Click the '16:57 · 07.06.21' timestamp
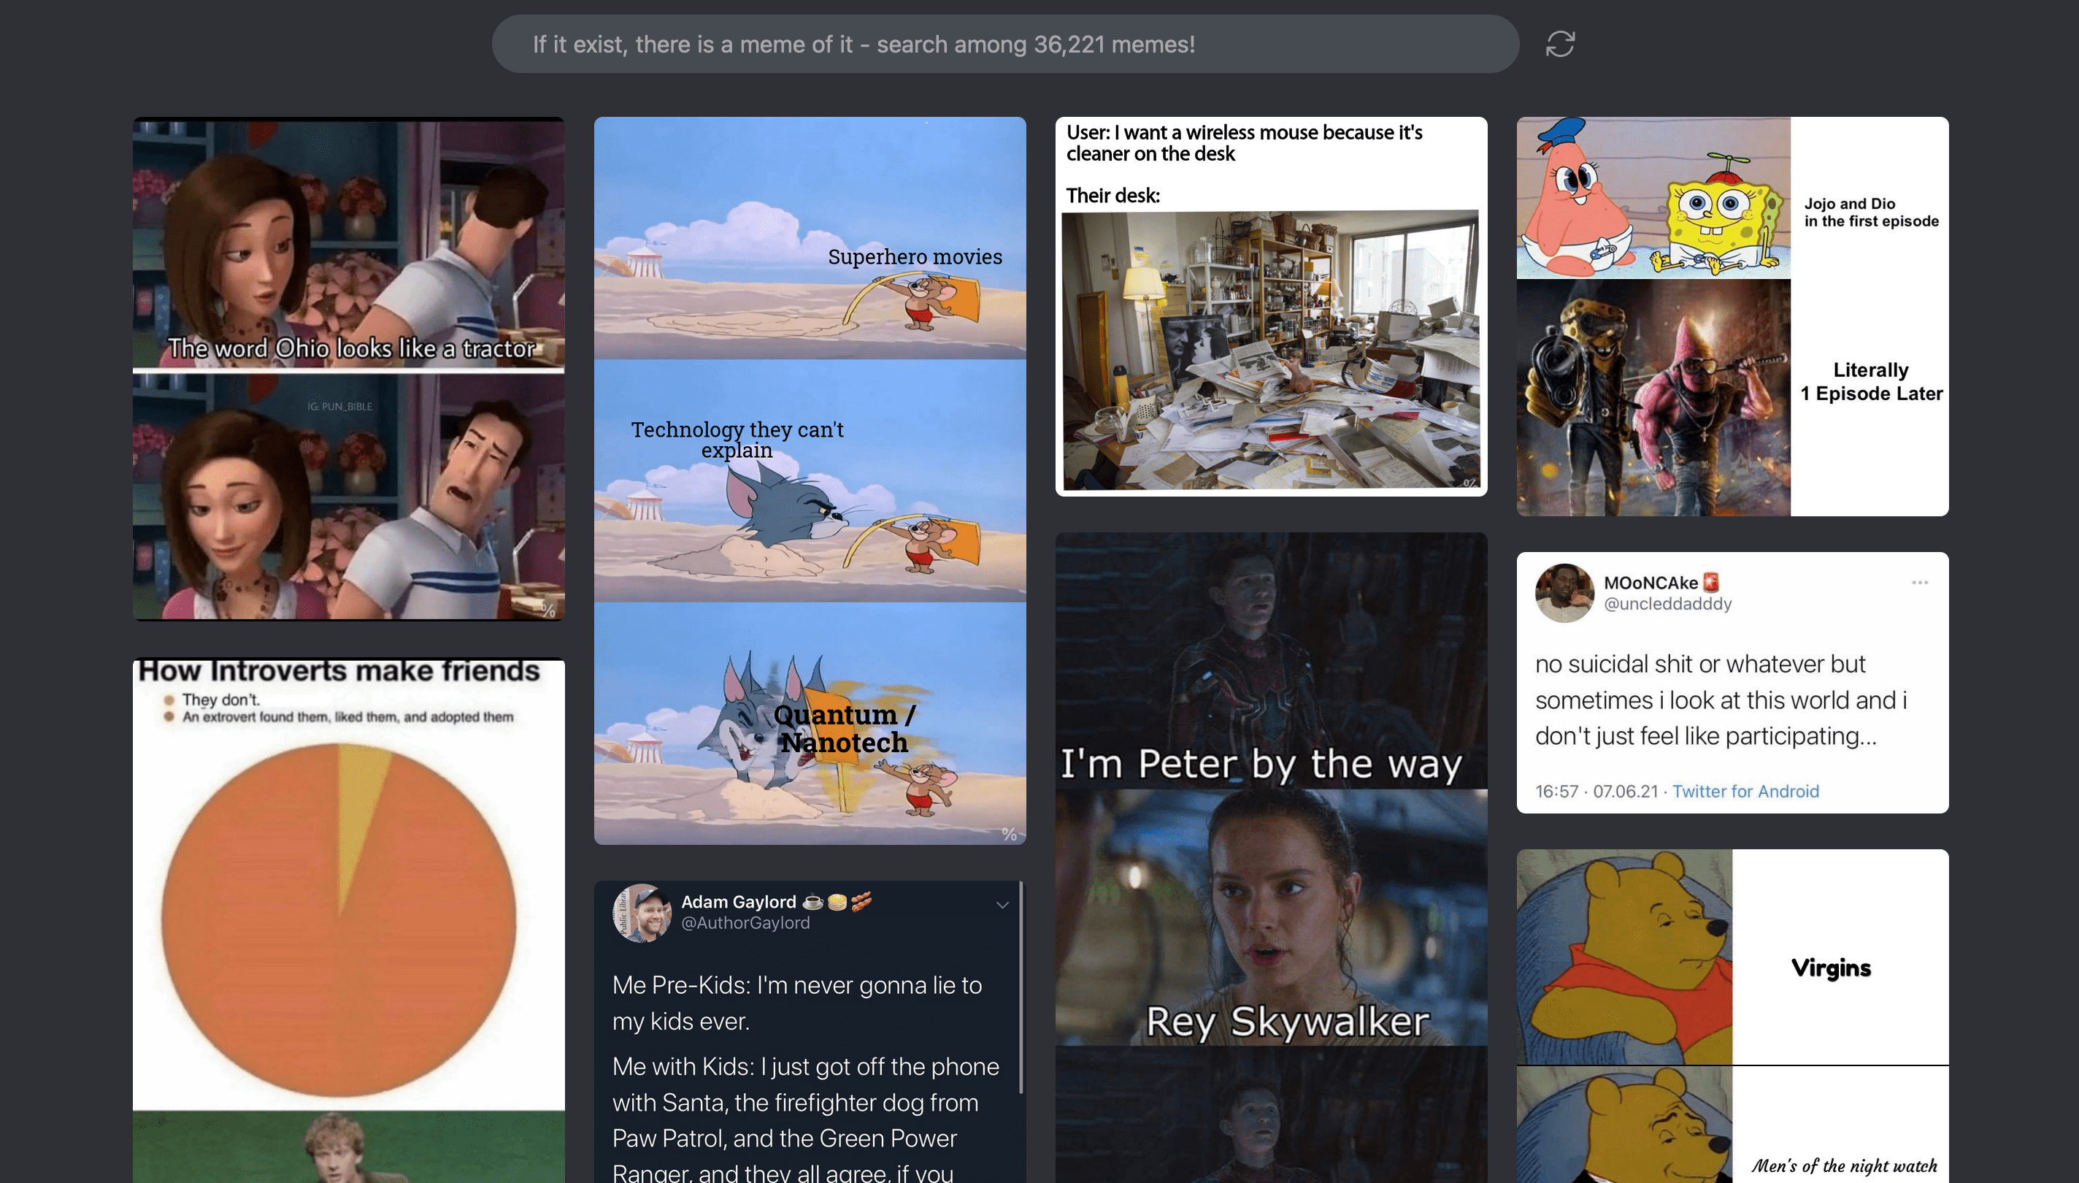The height and width of the screenshot is (1183, 2079). [x=1596, y=792]
